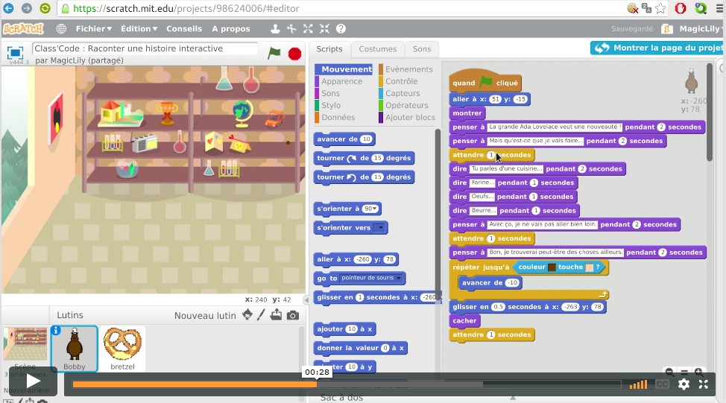
Task: Select the duplicate stamp tool
Action: 275,29
